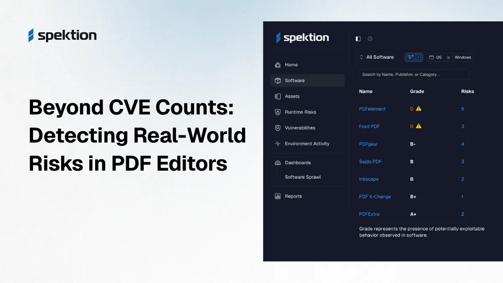Viewport: 503px width, 283px height.
Task: Navigate to Software Sprawl under Dashboards
Action: 303,177
